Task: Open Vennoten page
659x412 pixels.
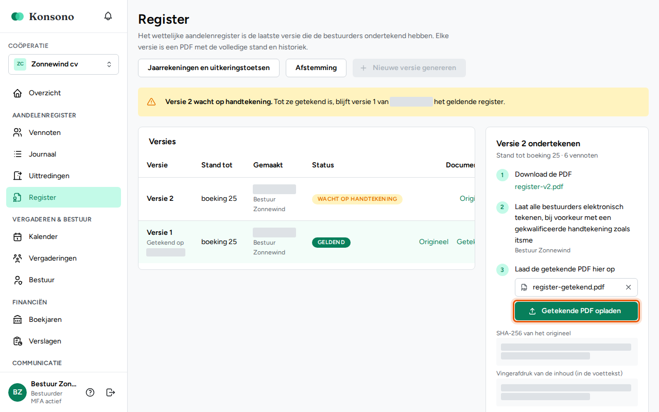Action: point(63,132)
